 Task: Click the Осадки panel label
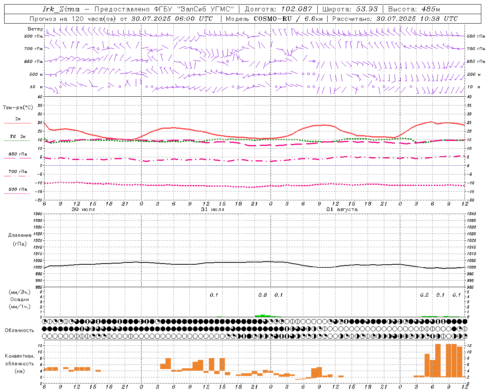tap(20, 299)
